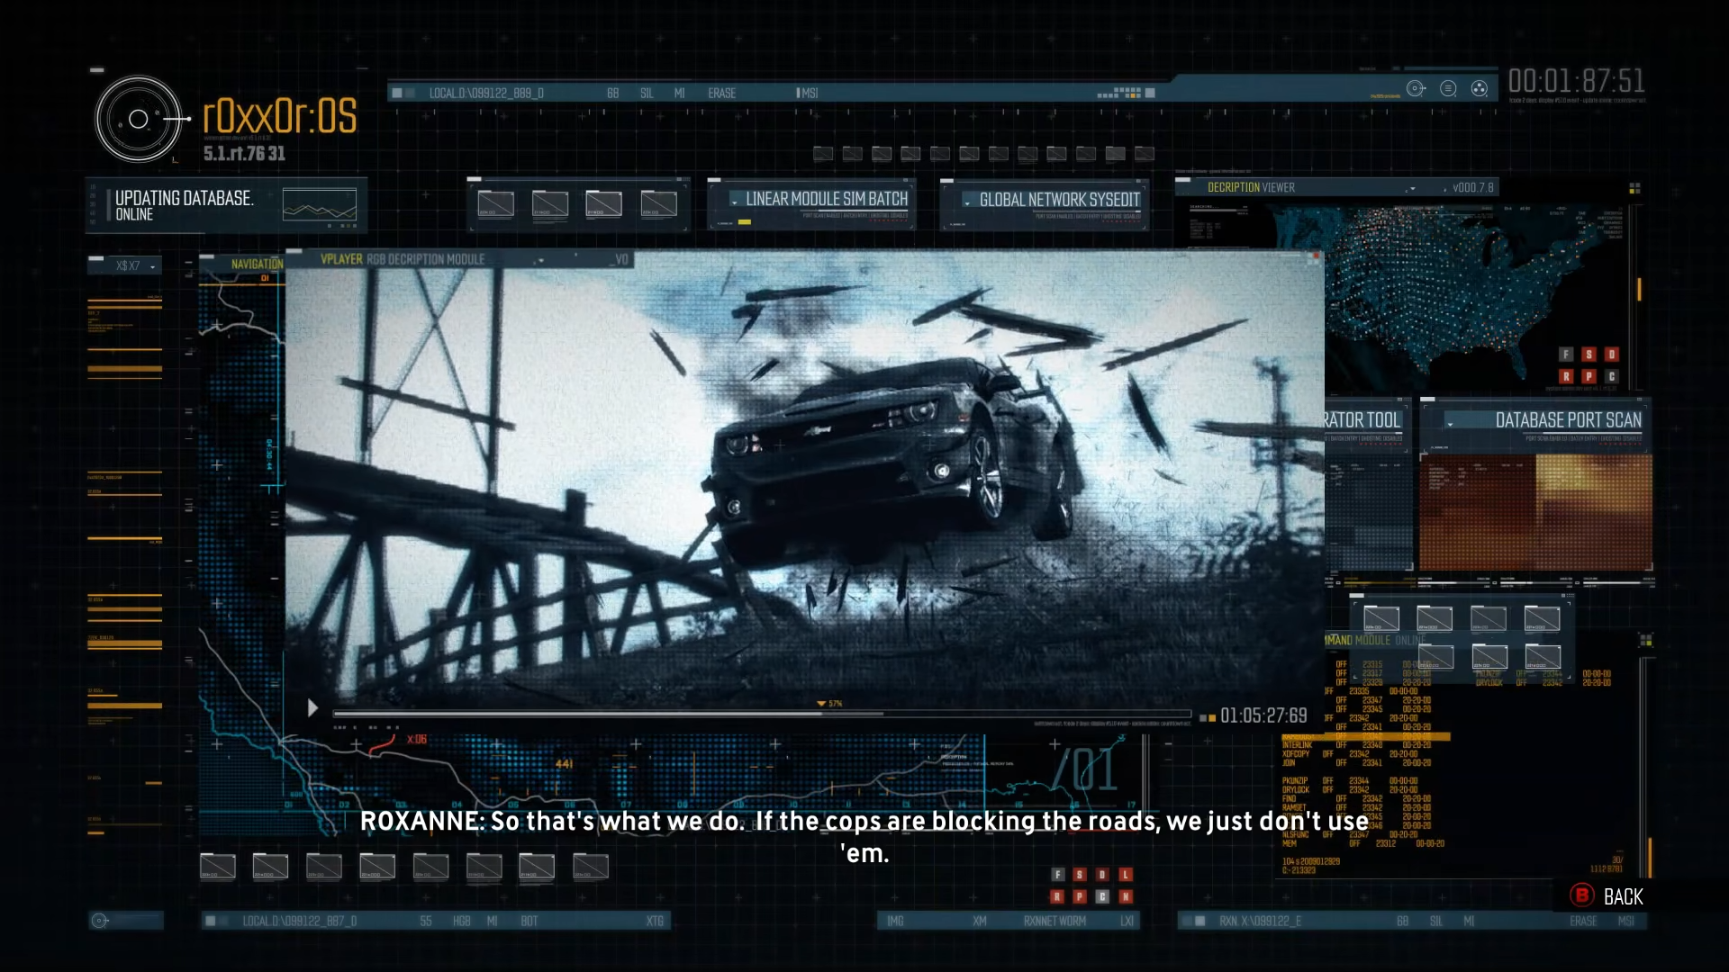Click the BACK button
Viewport: 1729px width, 972px height.
pos(1607,896)
